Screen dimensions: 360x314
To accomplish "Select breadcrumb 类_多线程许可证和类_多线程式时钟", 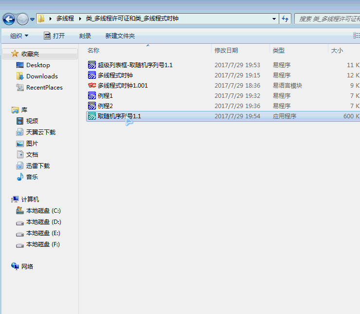I will click(132, 18).
